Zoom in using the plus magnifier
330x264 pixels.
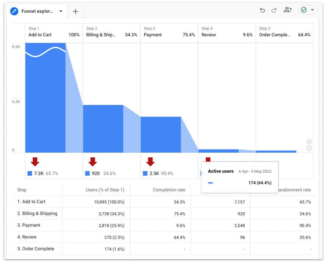pyautogui.click(x=309, y=142)
